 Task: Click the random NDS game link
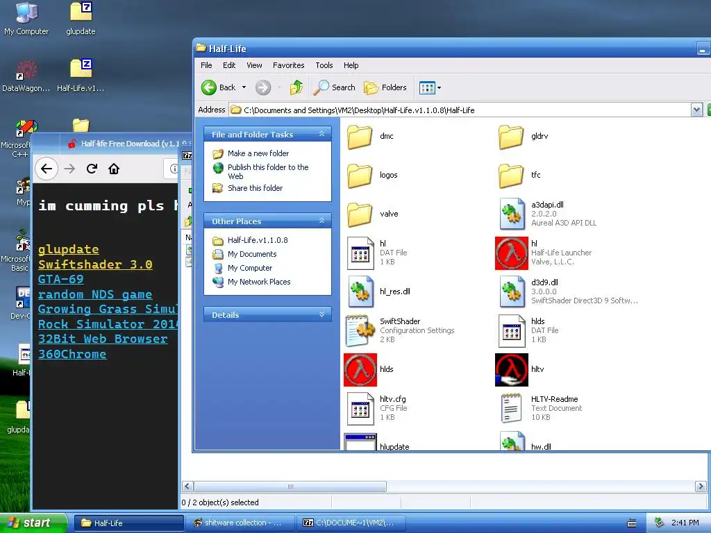coord(95,294)
